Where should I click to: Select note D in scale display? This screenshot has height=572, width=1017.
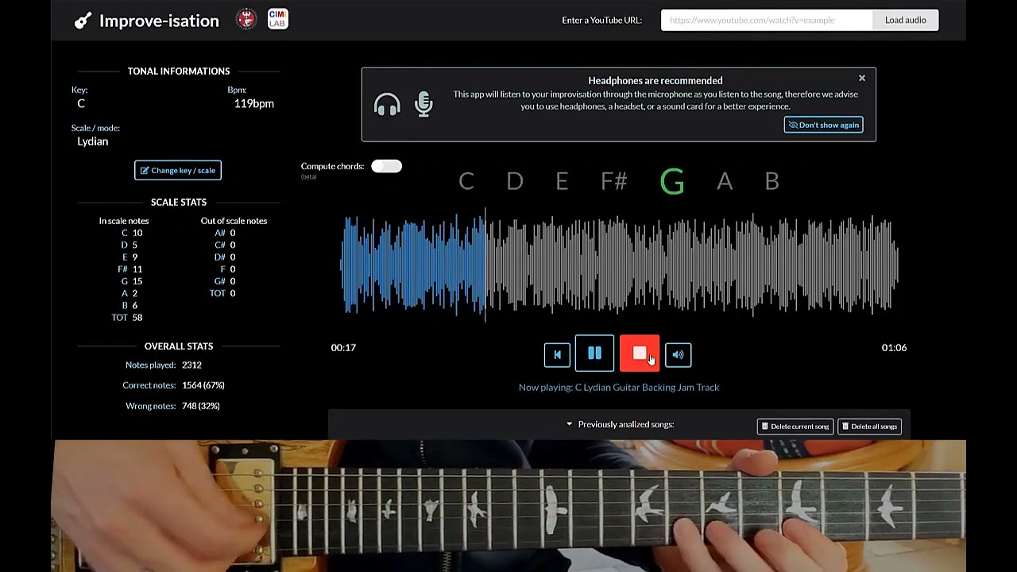[x=515, y=182]
